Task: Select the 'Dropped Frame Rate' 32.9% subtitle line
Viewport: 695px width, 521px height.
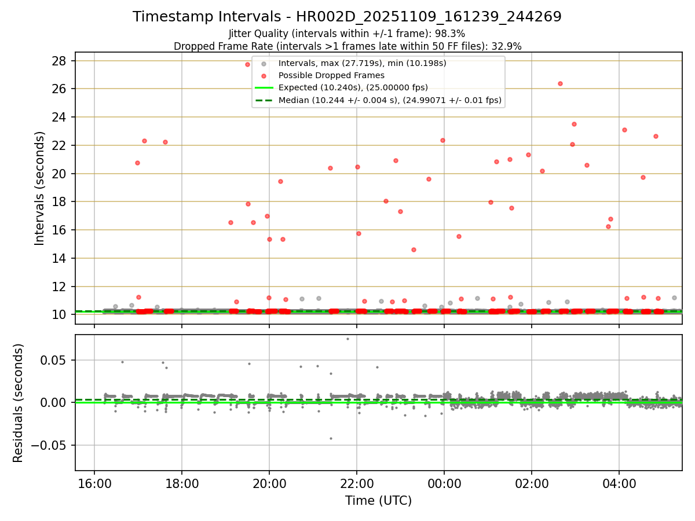Action: (348, 46)
